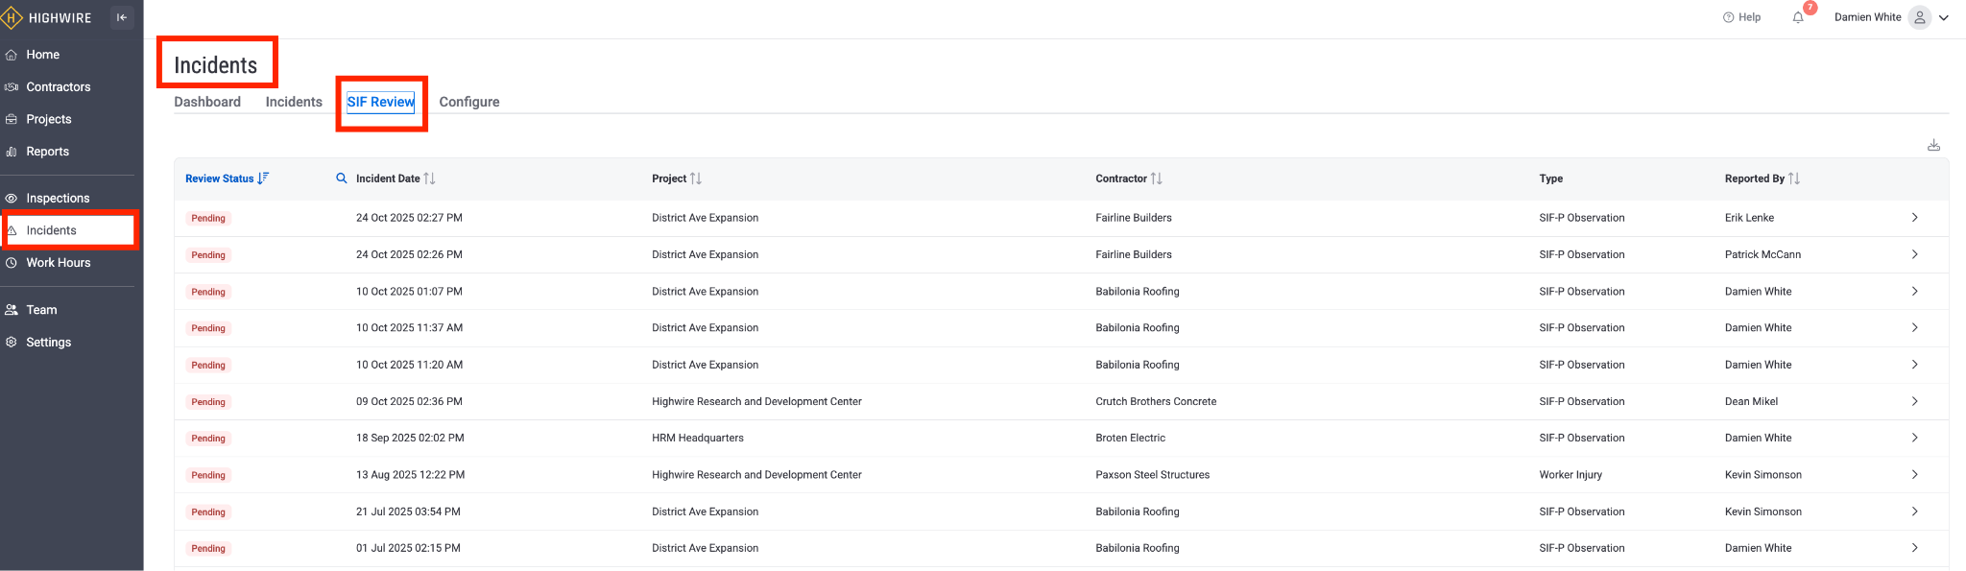Open the Worker Injury row chevron
The image size is (1966, 571).
[x=1914, y=475]
